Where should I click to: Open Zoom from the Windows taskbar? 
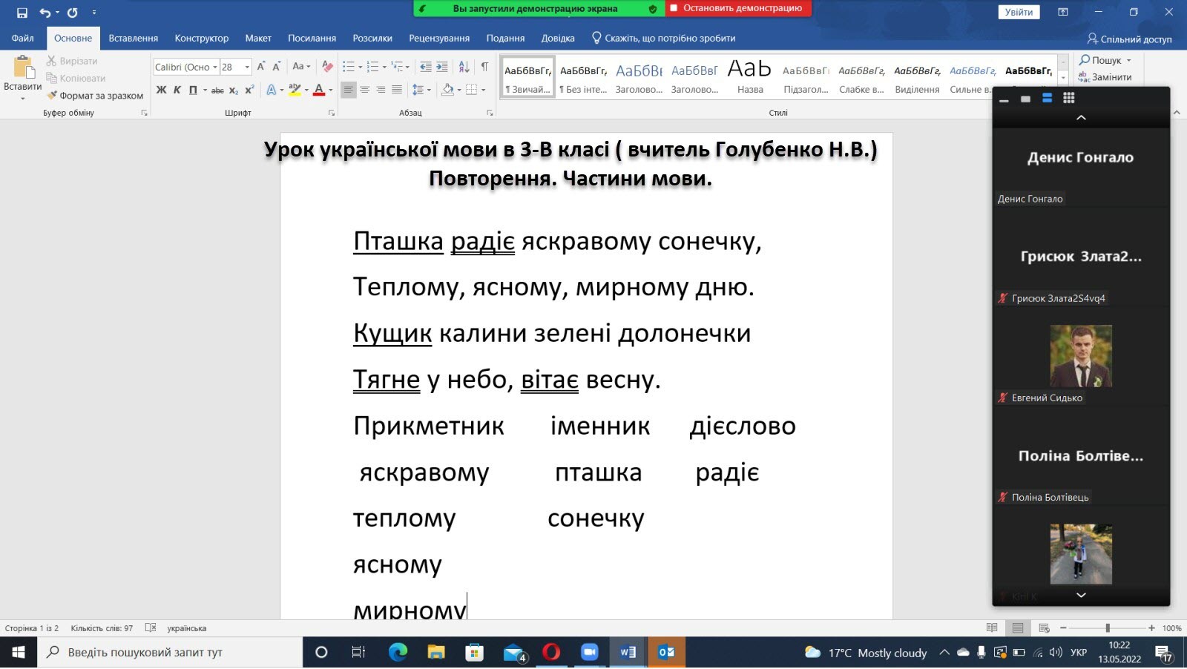589,652
